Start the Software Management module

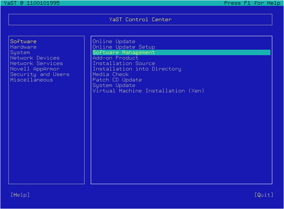(124, 52)
